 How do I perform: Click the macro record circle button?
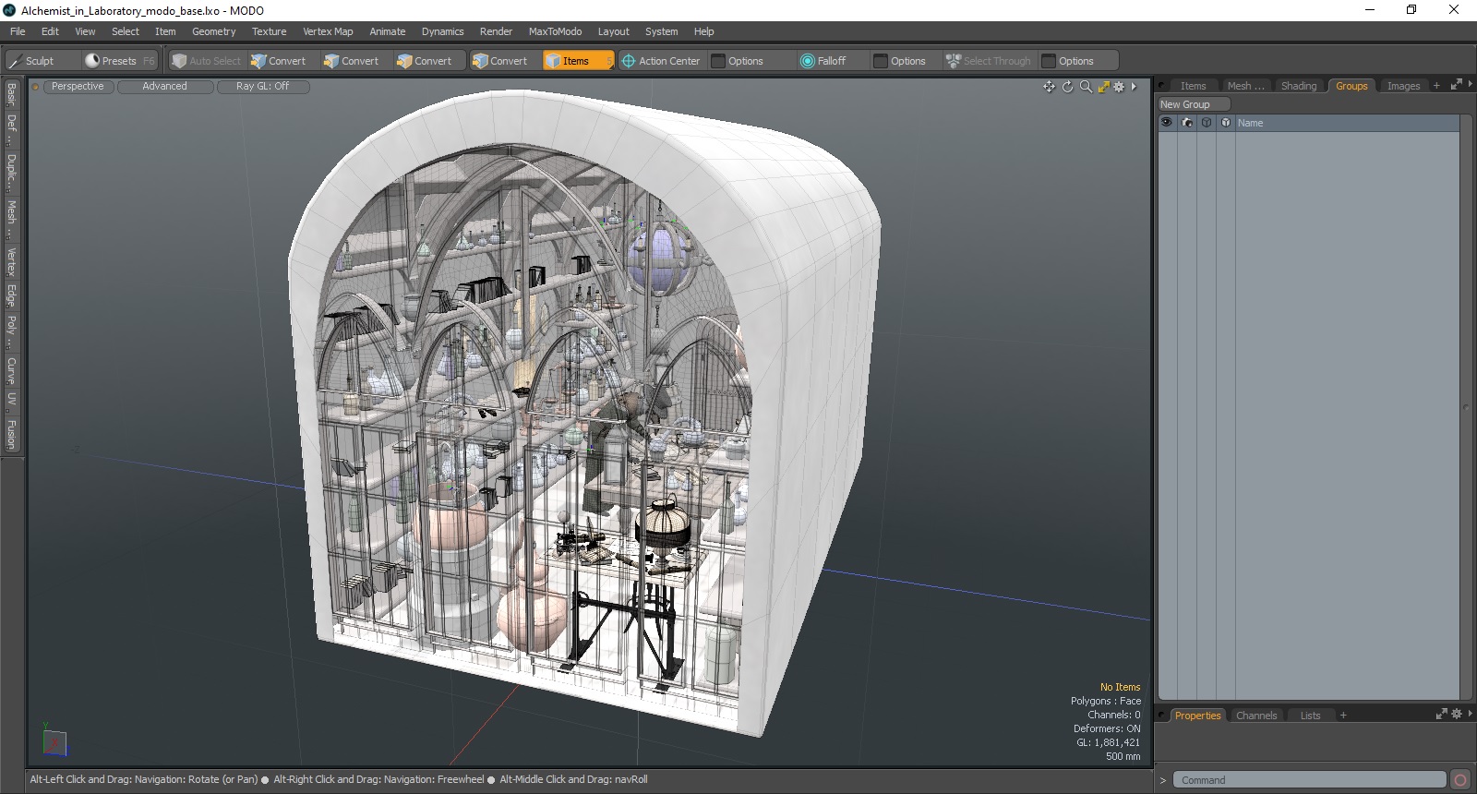coord(1459,780)
